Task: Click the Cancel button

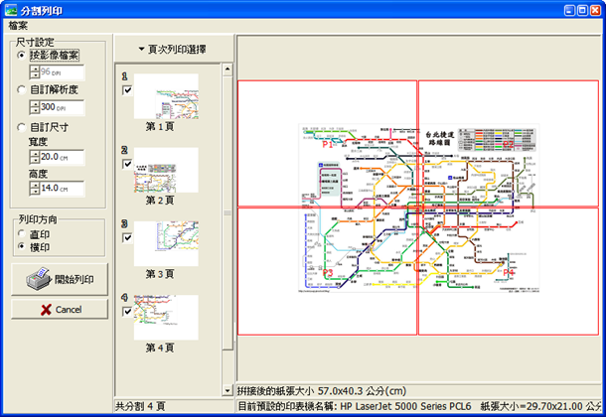Action: coord(60,310)
